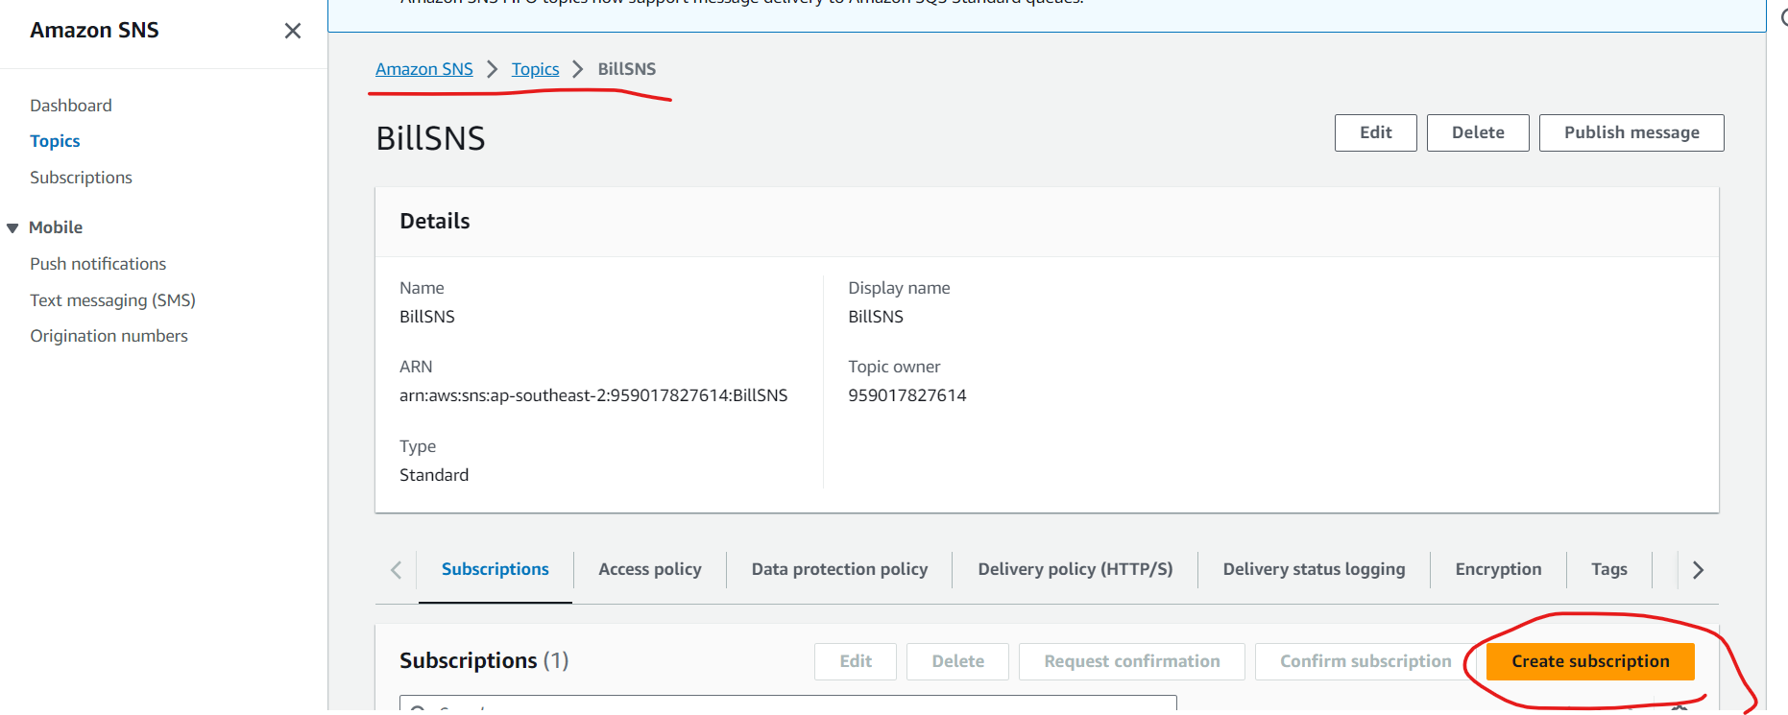
Task: Click the BillSNS page title
Action: 430,138
